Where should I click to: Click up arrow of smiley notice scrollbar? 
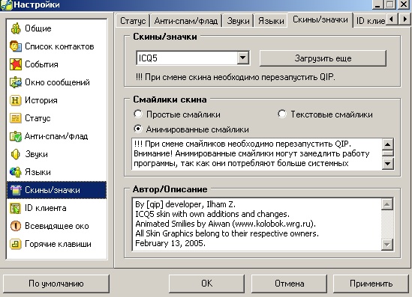tap(387, 144)
